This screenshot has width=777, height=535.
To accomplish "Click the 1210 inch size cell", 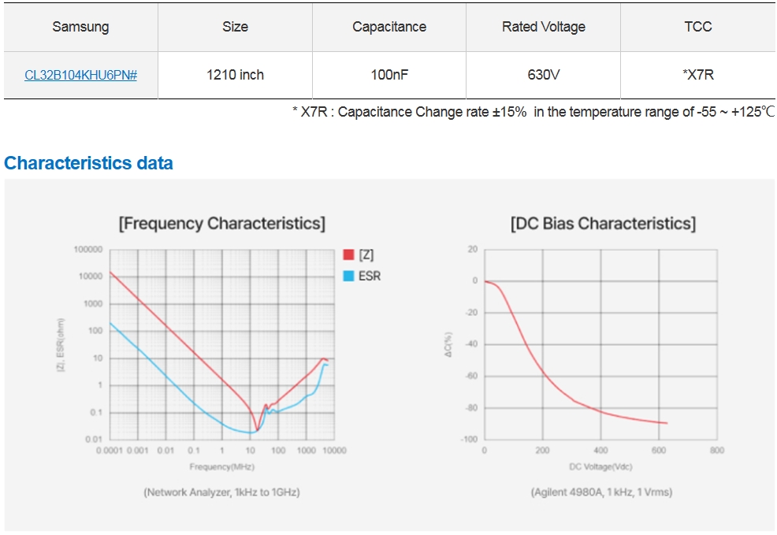I will (x=235, y=75).
